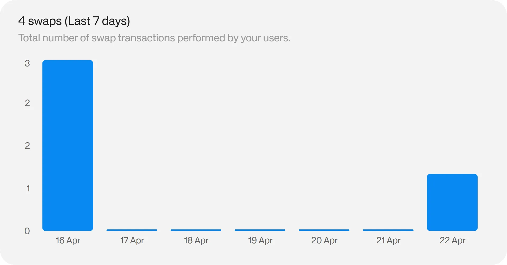Click the '19 Apr' axis label
The width and height of the screenshot is (507, 265).
click(260, 240)
